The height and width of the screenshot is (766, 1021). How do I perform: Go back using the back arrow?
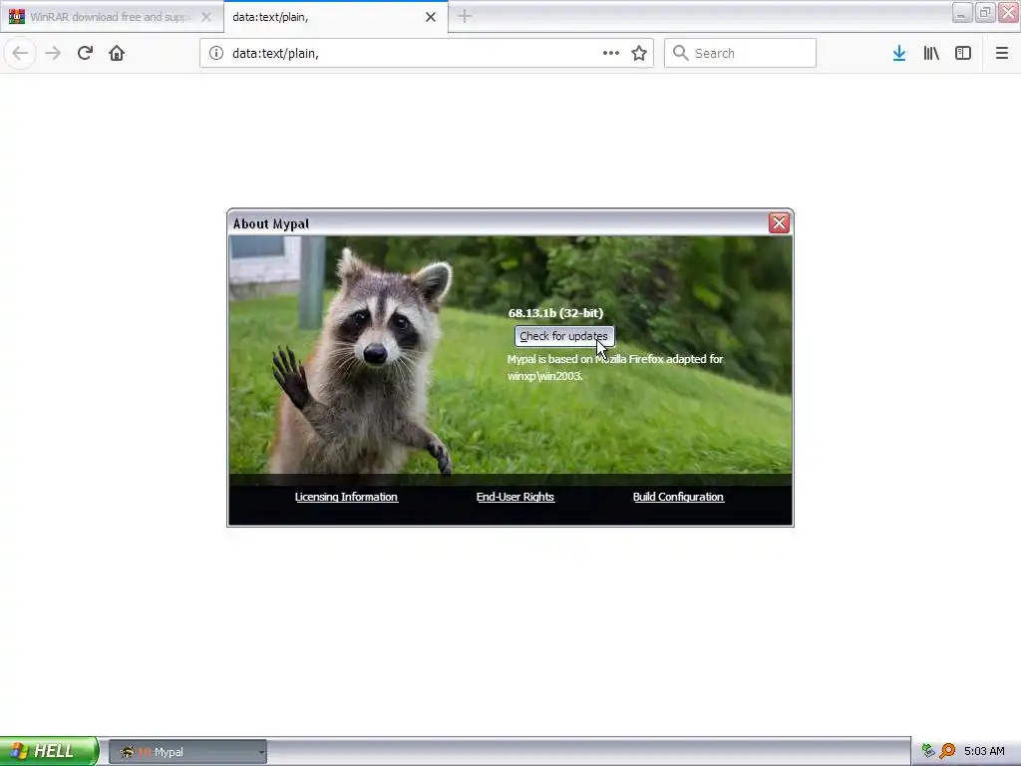(20, 54)
